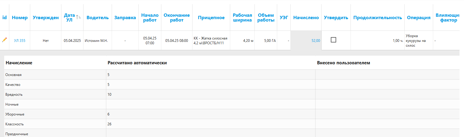Sort by the Номер column header
The height and width of the screenshot is (137, 464).
coord(20,18)
